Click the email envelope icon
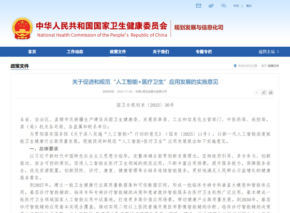Screen dimensions: 290x213 (198, 6)
